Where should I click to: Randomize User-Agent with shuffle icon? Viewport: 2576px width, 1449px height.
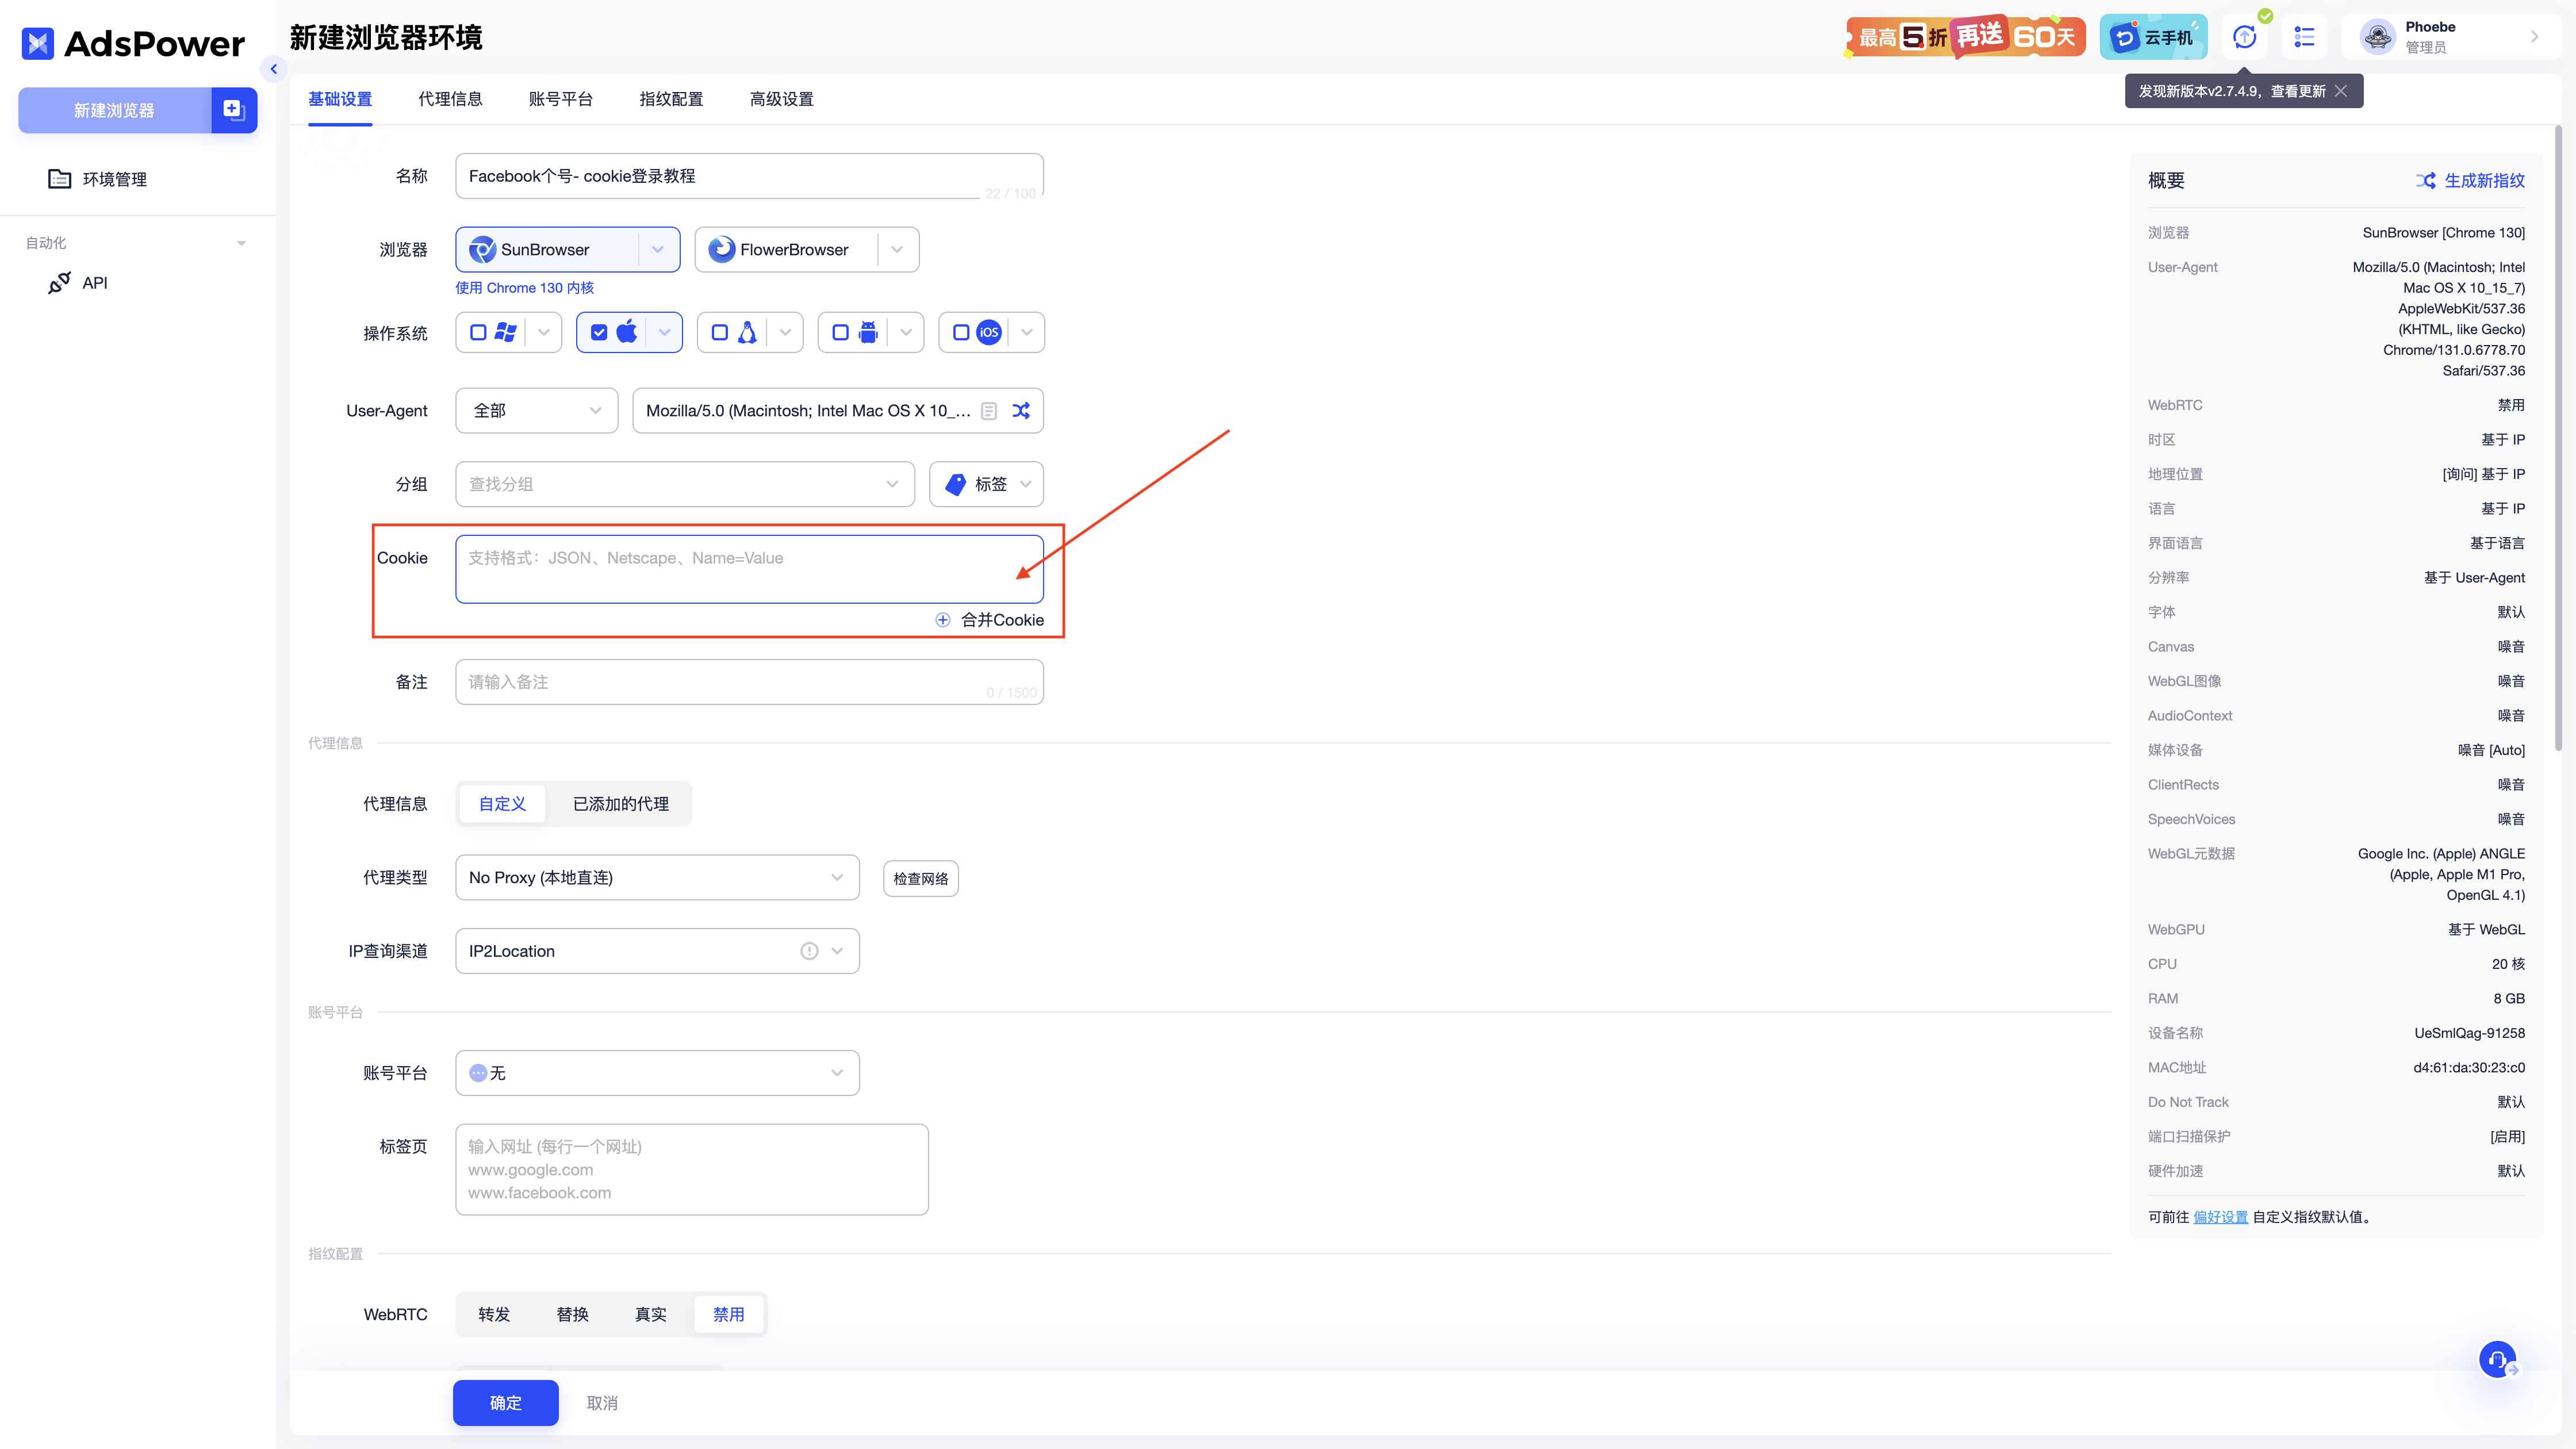pyautogui.click(x=1021, y=411)
